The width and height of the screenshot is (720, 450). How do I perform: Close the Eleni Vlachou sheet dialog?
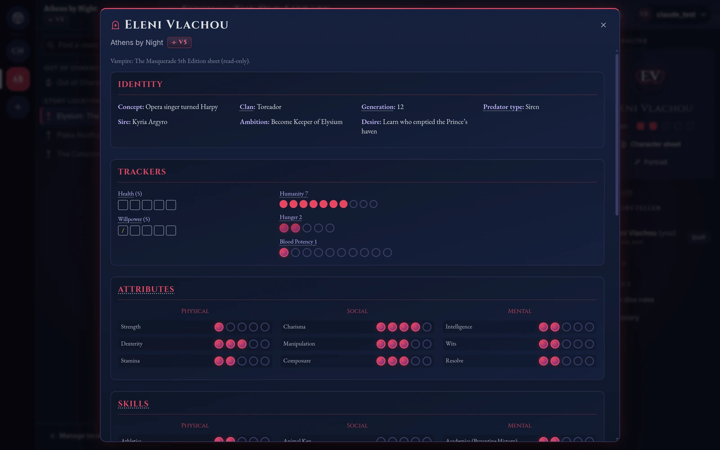[x=603, y=25]
